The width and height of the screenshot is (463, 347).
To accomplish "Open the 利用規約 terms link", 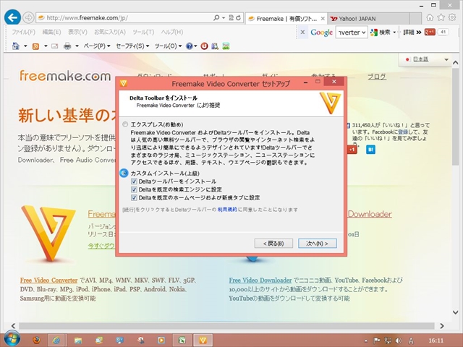I will (229, 209).
